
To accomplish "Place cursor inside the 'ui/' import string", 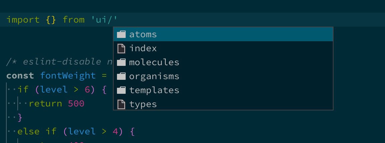I will (x=104, y=20).
